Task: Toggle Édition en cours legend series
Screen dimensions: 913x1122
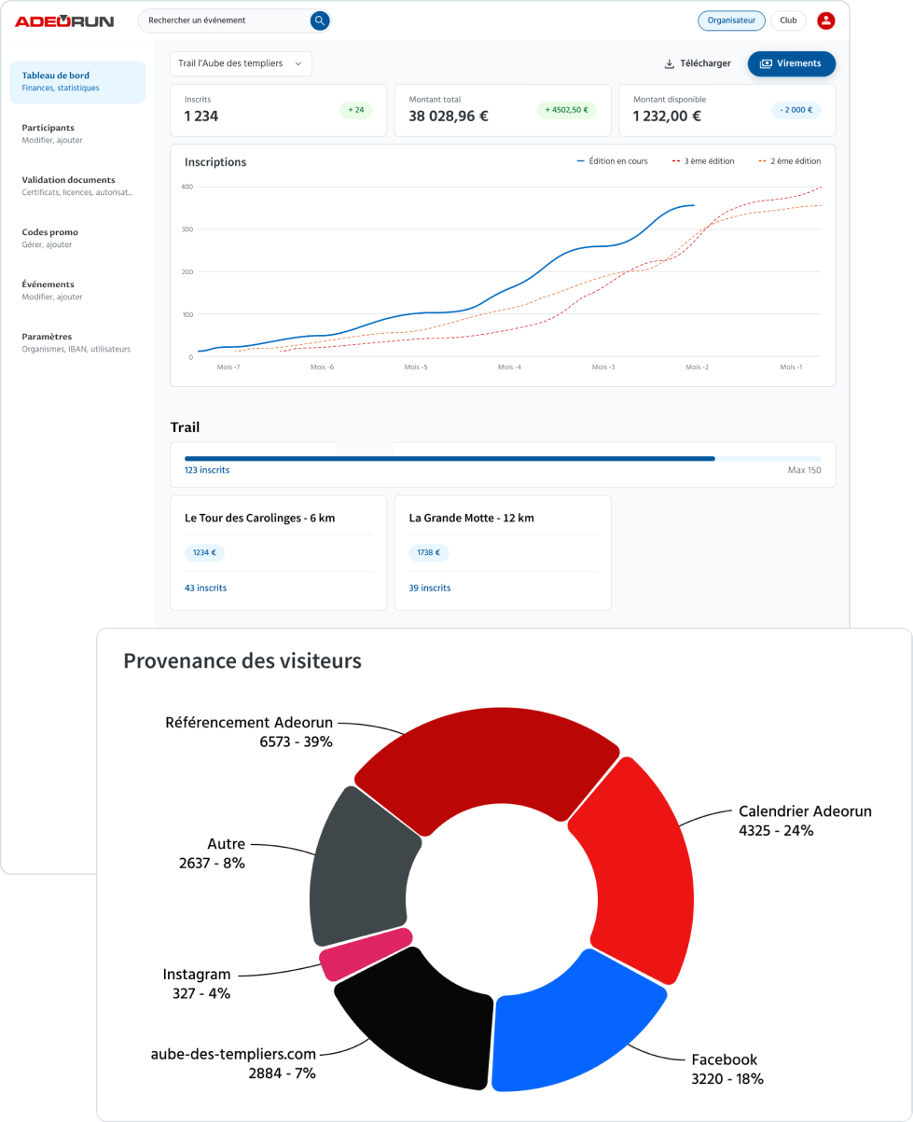Action: [x=612, y=161]
